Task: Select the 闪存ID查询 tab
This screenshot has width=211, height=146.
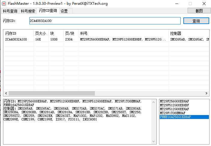Action: 48,11
